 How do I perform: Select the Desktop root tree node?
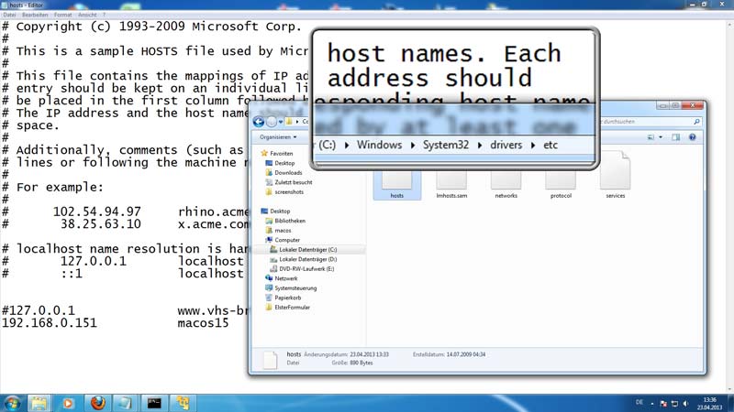coord(275,211)
